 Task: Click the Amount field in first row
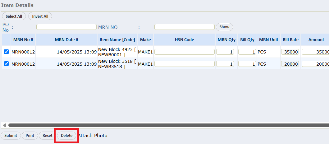click(315, 52)
